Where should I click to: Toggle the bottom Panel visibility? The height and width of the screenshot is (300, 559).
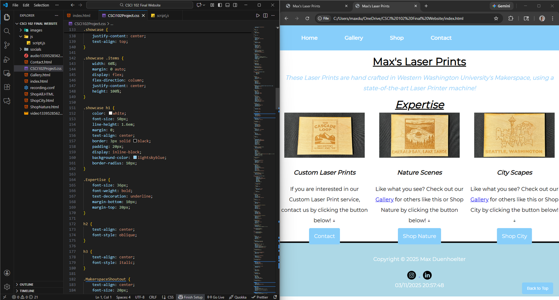click(x=227, y=5)
